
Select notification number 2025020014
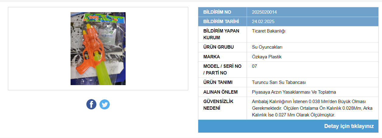point(264,12)
